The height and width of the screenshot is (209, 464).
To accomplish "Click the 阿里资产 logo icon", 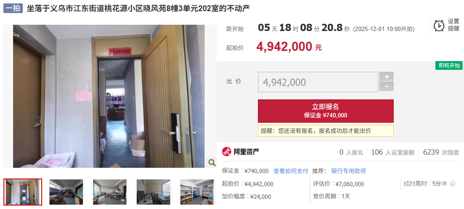I will [226, 152].
